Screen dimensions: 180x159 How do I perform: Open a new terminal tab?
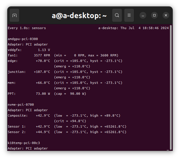tap(14, 15)
